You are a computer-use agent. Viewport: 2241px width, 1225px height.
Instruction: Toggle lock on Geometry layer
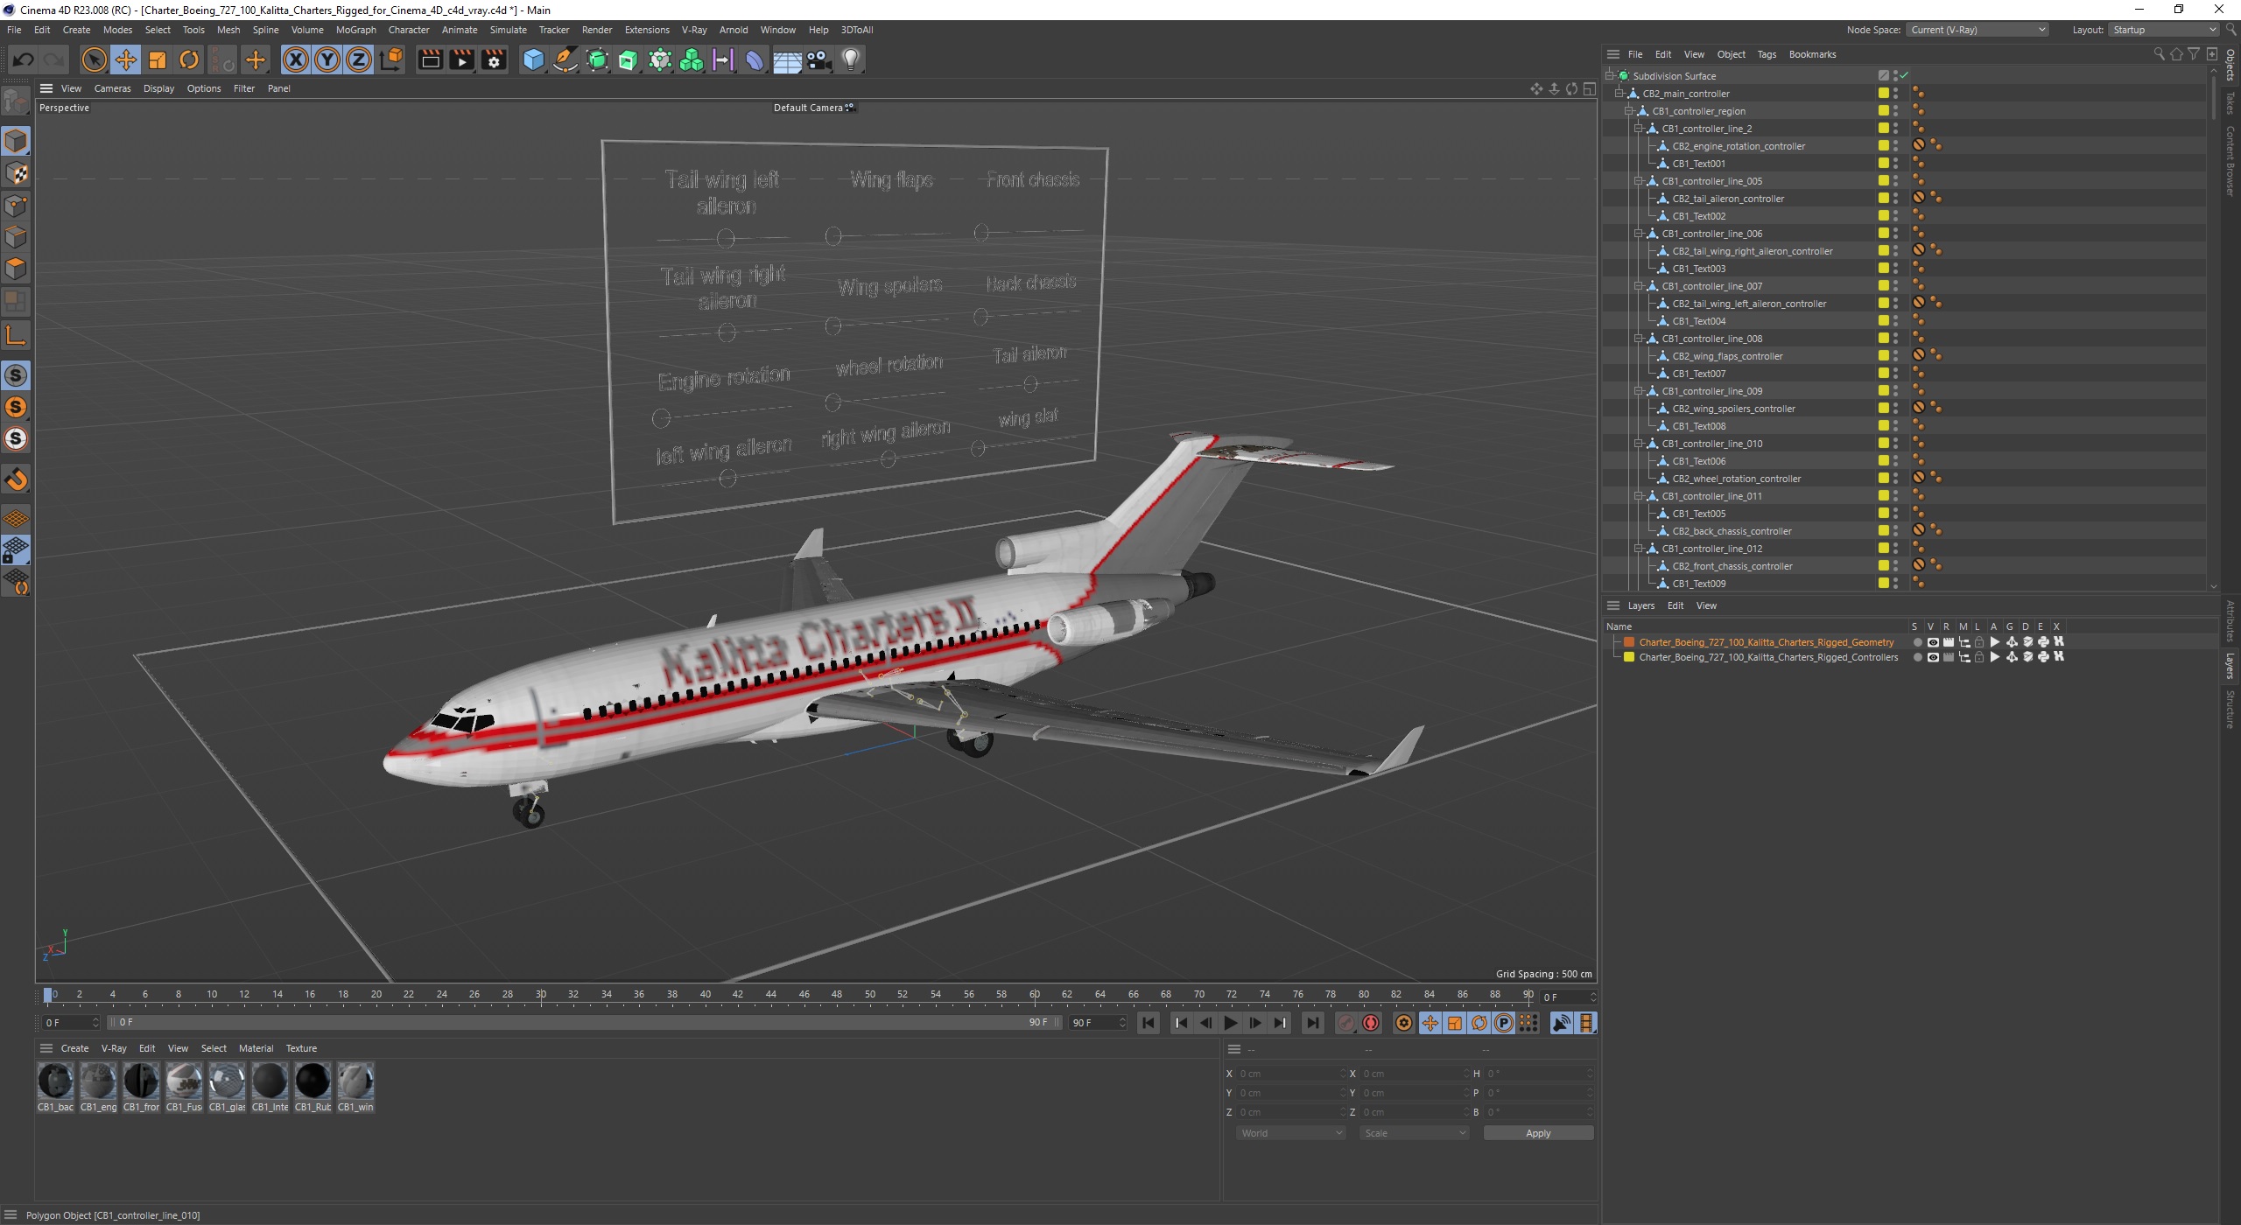pyautogui.click(x=1978, y=642)
